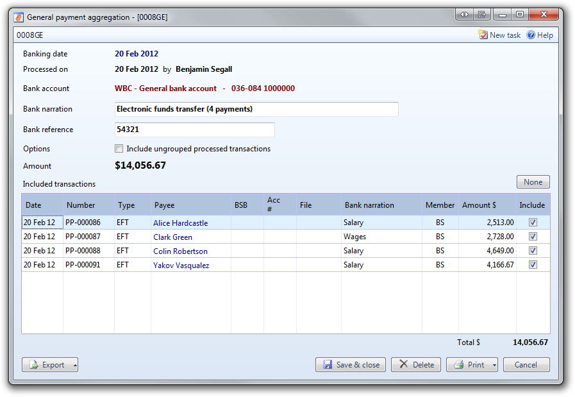The width and height of the screenshot is (575, 397).
Task: Select transaction number PP-000086
Action: (83, 223)
